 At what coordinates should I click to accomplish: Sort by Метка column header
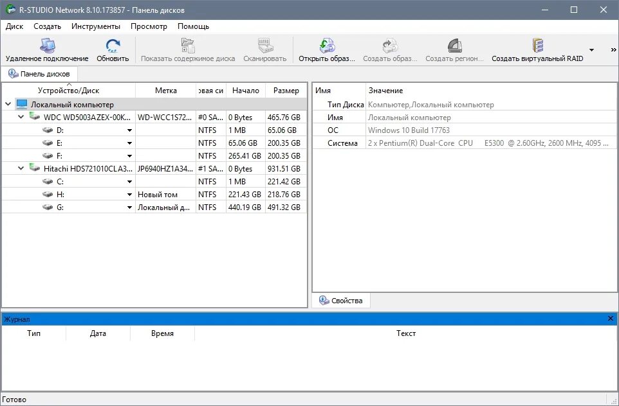pos(166,91)
